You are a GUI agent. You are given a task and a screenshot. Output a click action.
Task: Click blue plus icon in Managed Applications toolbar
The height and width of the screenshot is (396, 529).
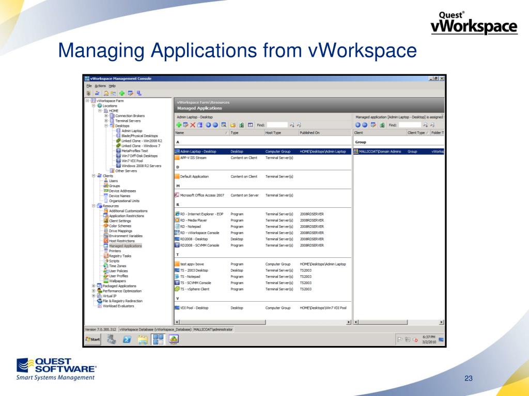(x=208, y=125)
